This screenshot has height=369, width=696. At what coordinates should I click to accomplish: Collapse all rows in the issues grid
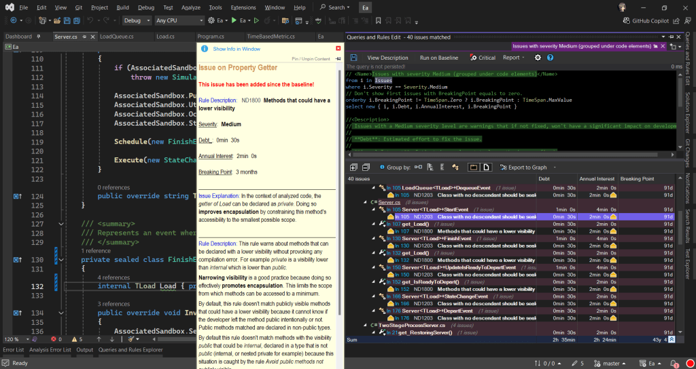click(365, 167)
